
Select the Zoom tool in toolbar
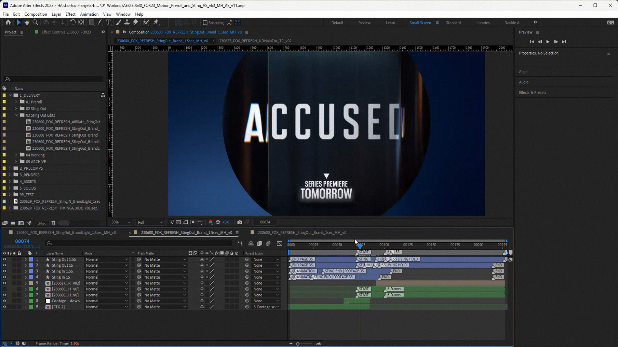[35, 22]
